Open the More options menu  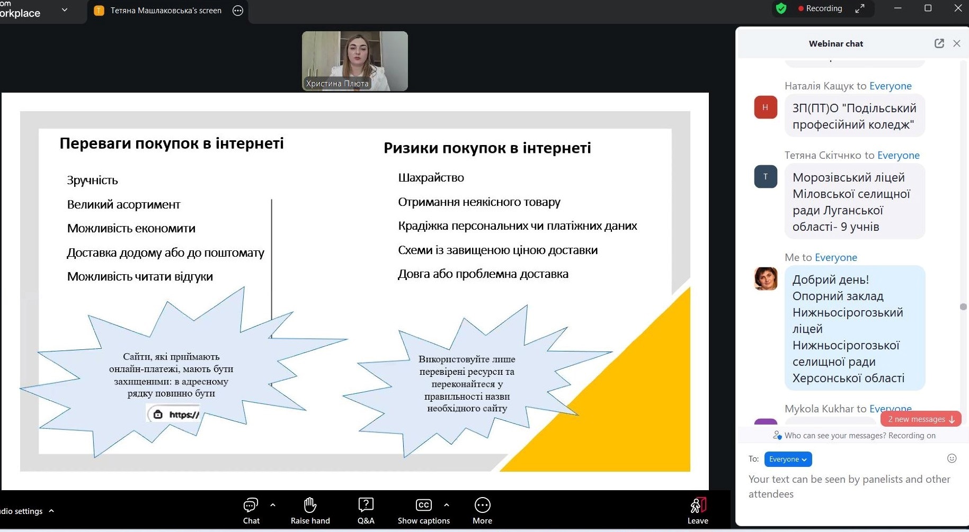(482, 506)
